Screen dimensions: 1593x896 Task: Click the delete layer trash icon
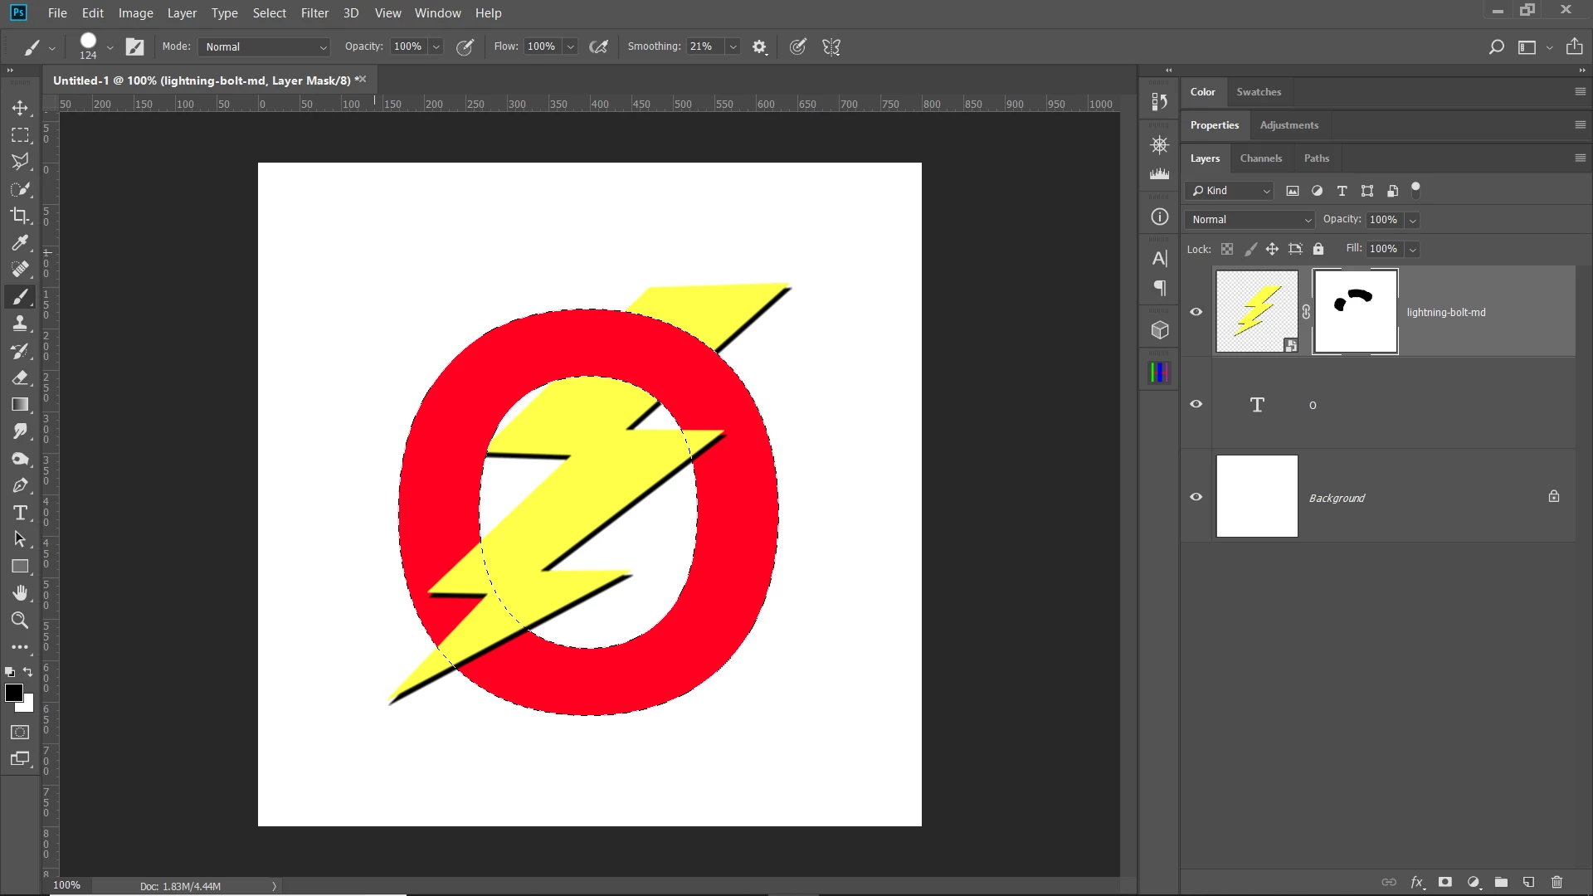1556,882
